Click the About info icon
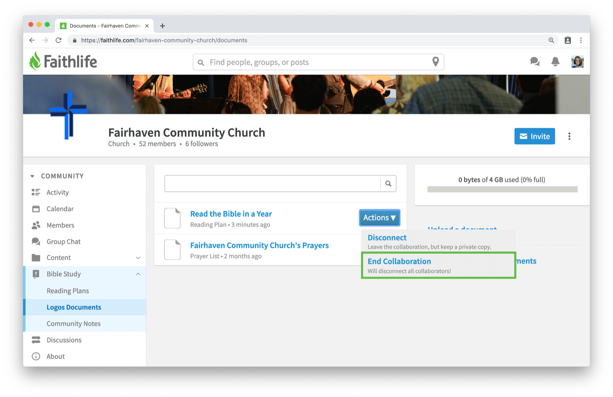The image size is (613, 397). [36, 356]
